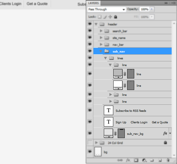Open the Opacity slider arrow
The image size is (177, 164).
tap(152, 9)
